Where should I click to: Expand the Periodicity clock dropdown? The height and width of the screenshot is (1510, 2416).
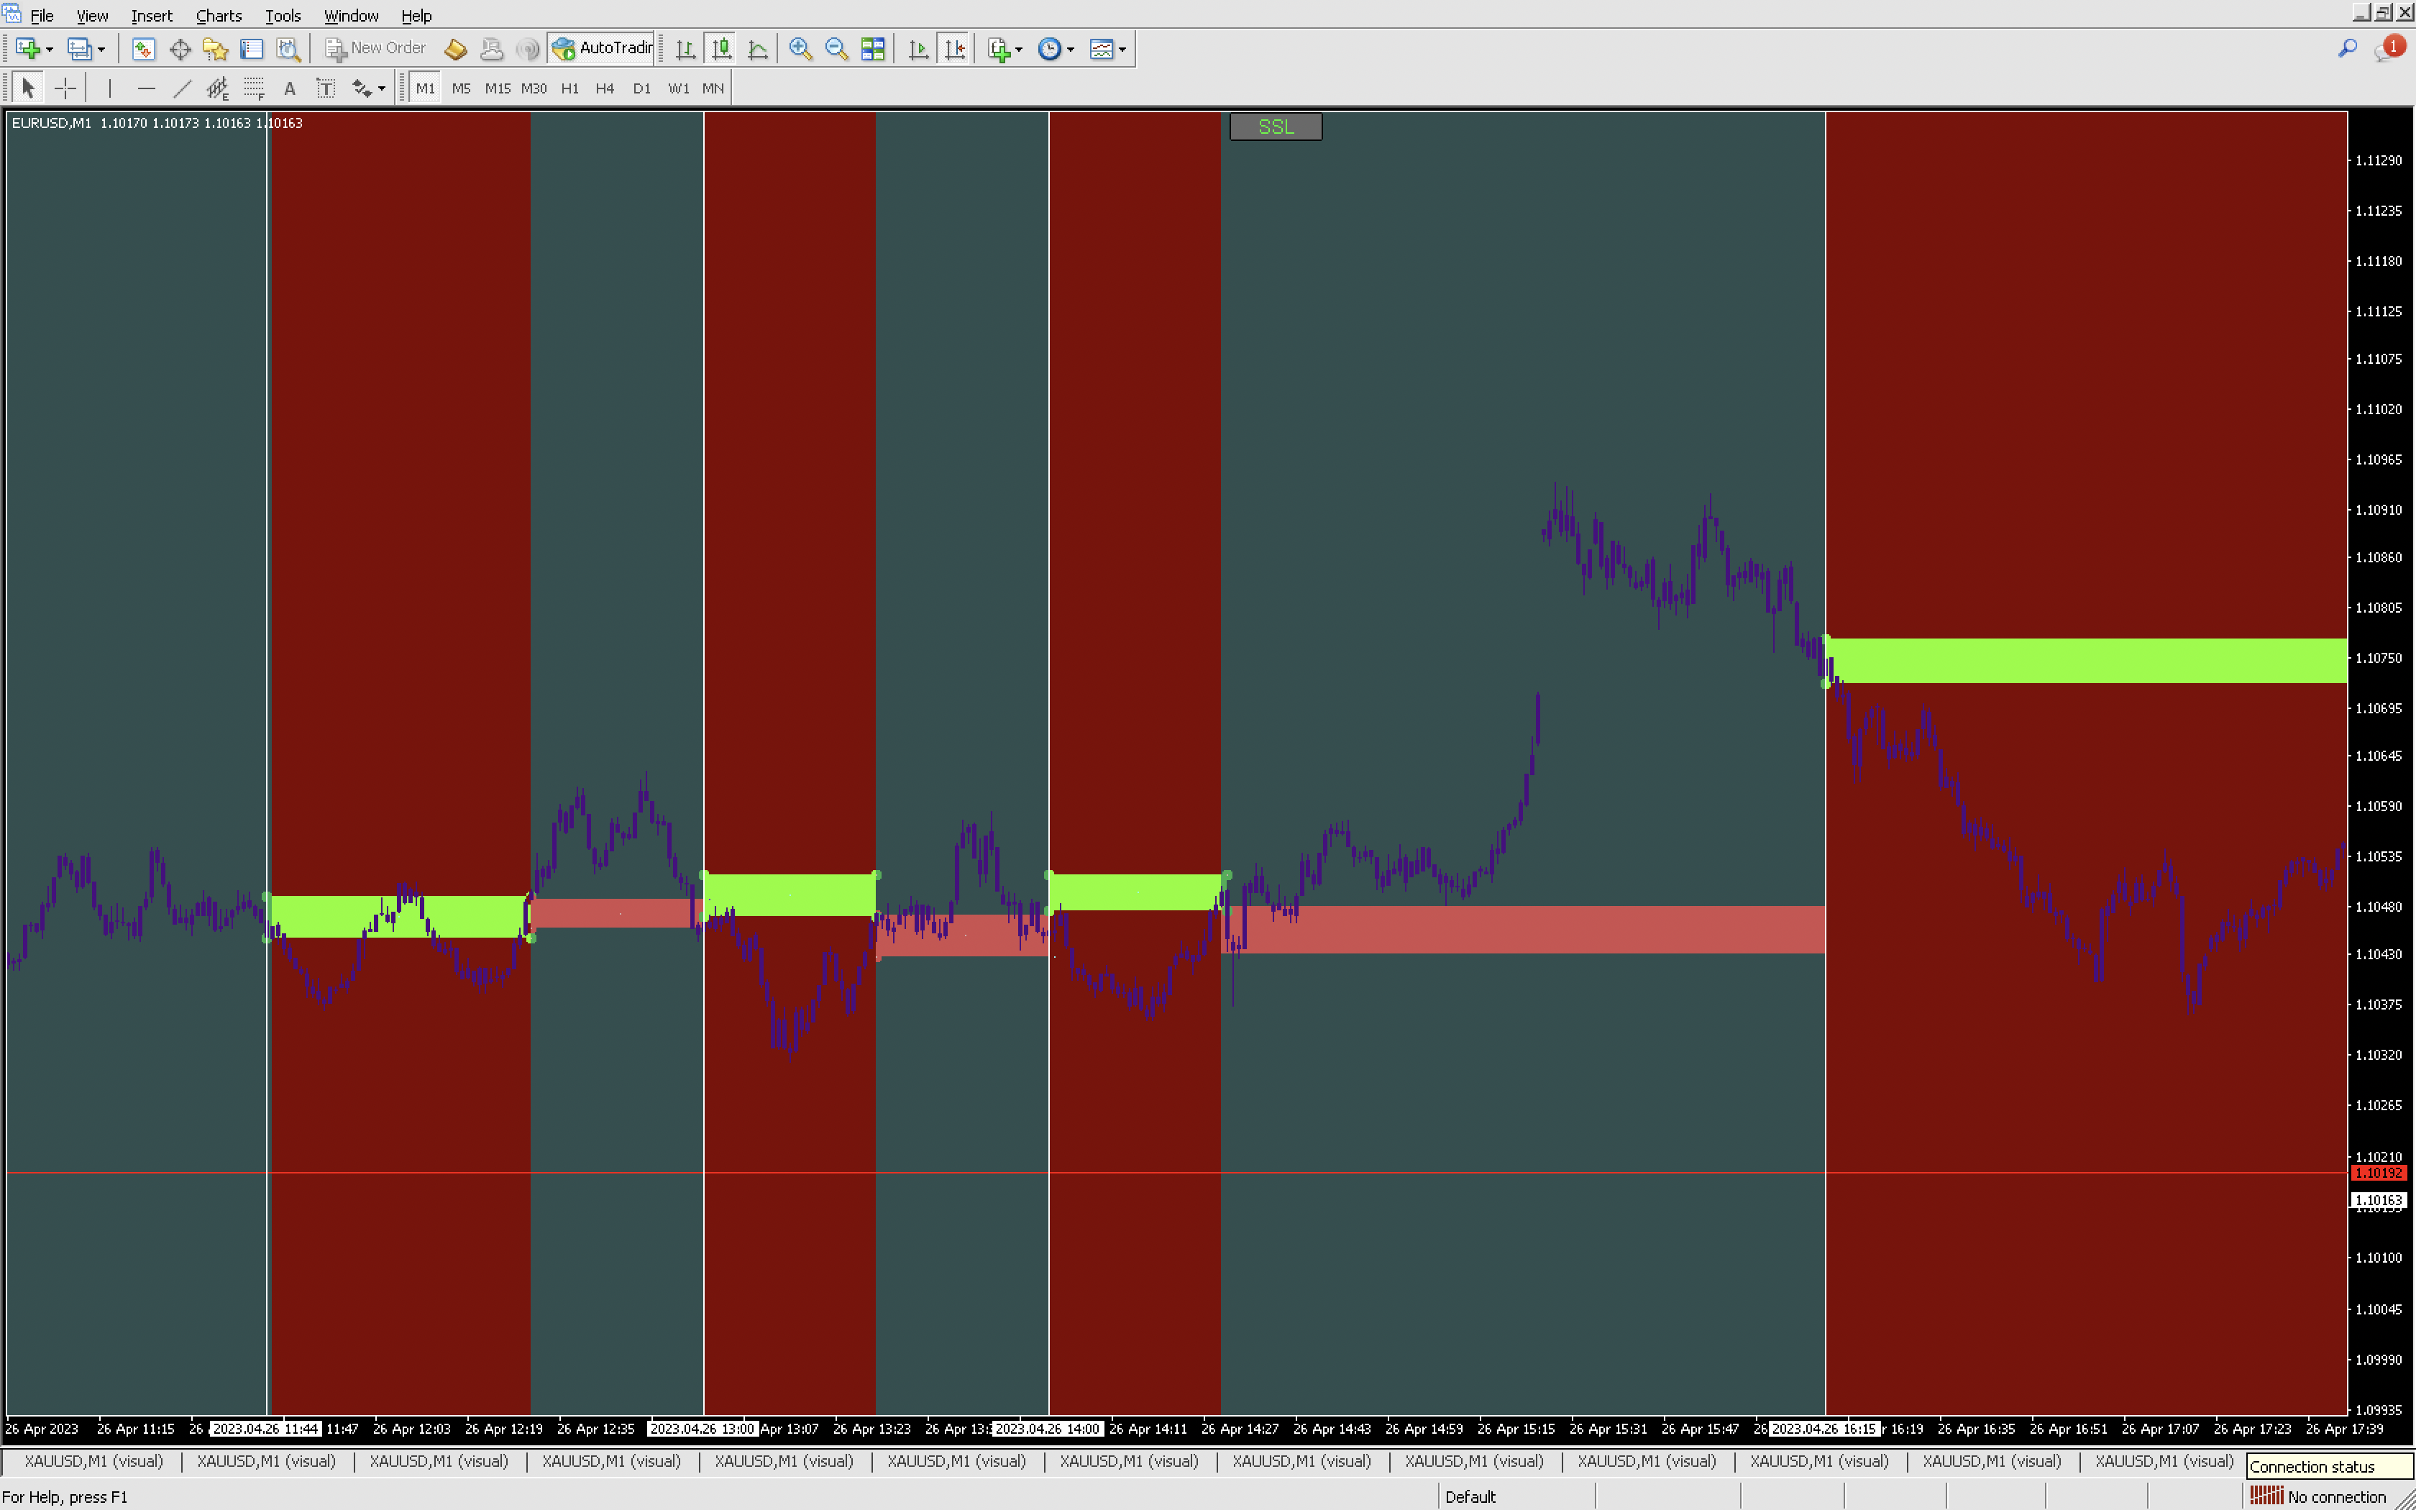pos(1070,49)
